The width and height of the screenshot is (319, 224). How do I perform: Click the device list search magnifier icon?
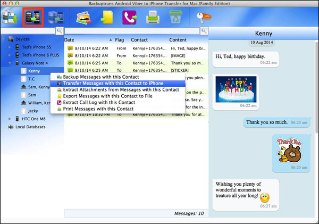pos(60,31)
